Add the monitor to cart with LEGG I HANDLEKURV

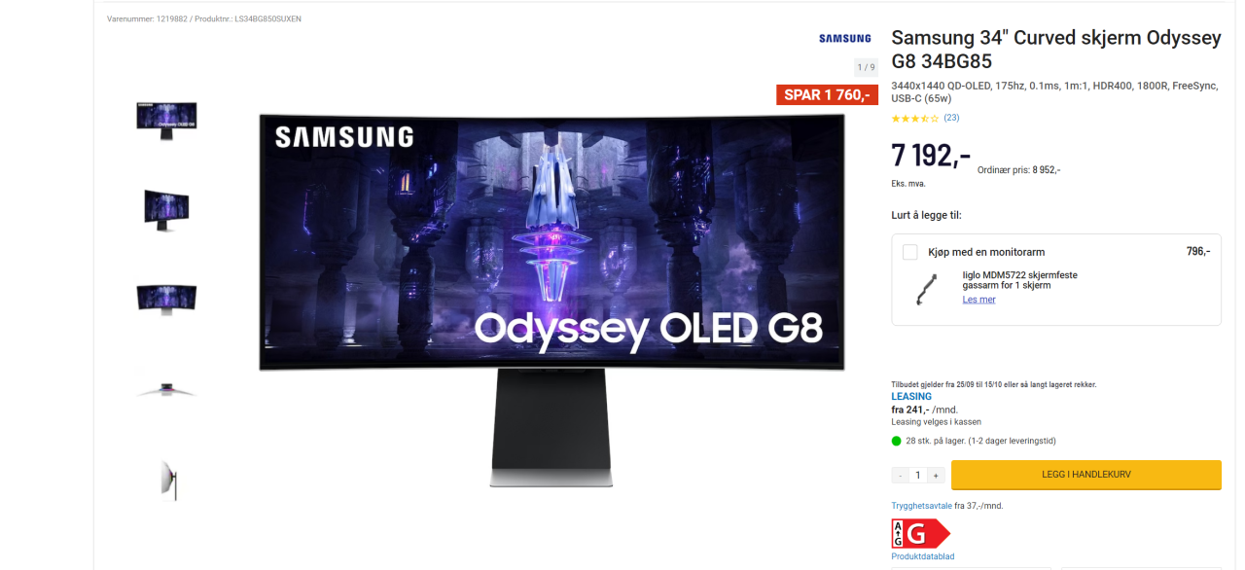point(1085,475)
